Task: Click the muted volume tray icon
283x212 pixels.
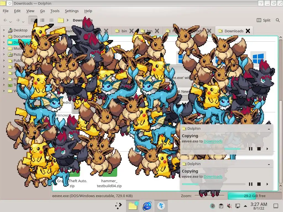Action: (x=229, y=206)
